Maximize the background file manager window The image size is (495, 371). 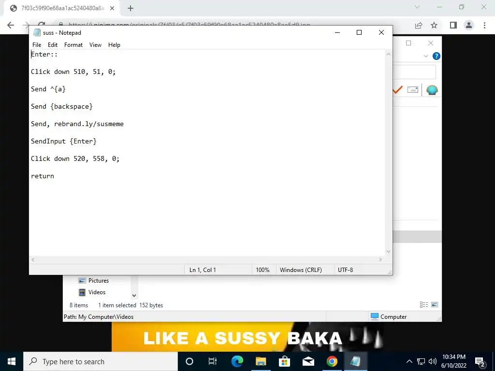pyautogui.click(x=408, y=43)
